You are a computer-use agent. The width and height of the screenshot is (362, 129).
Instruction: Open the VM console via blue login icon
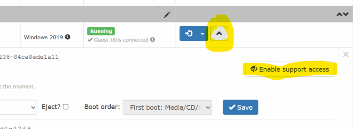coord(188,34)
